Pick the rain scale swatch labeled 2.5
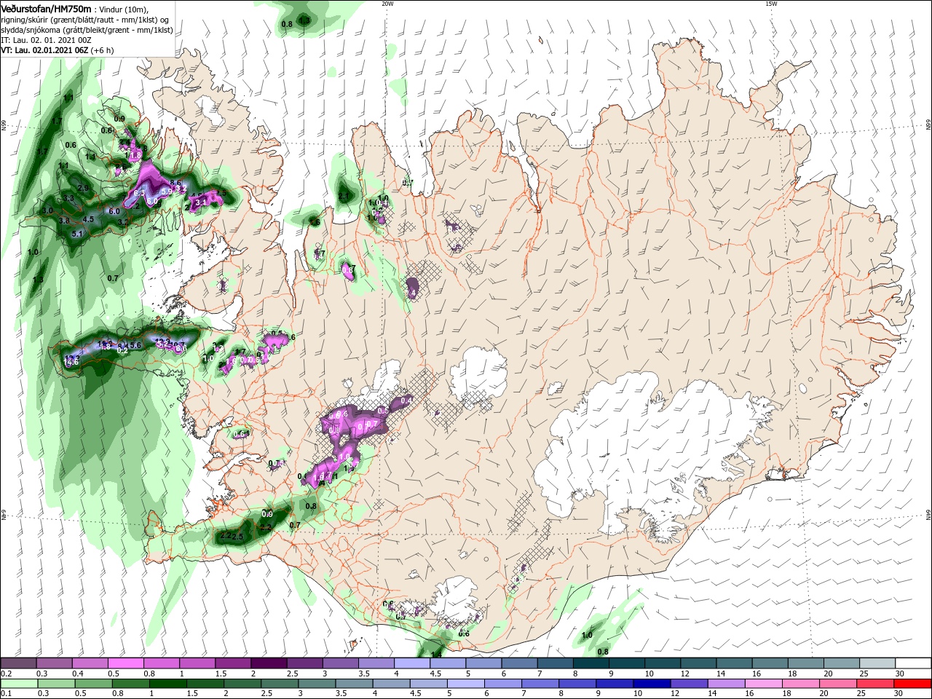This screenshot has width=932, height=699. (x=279, y=684)
